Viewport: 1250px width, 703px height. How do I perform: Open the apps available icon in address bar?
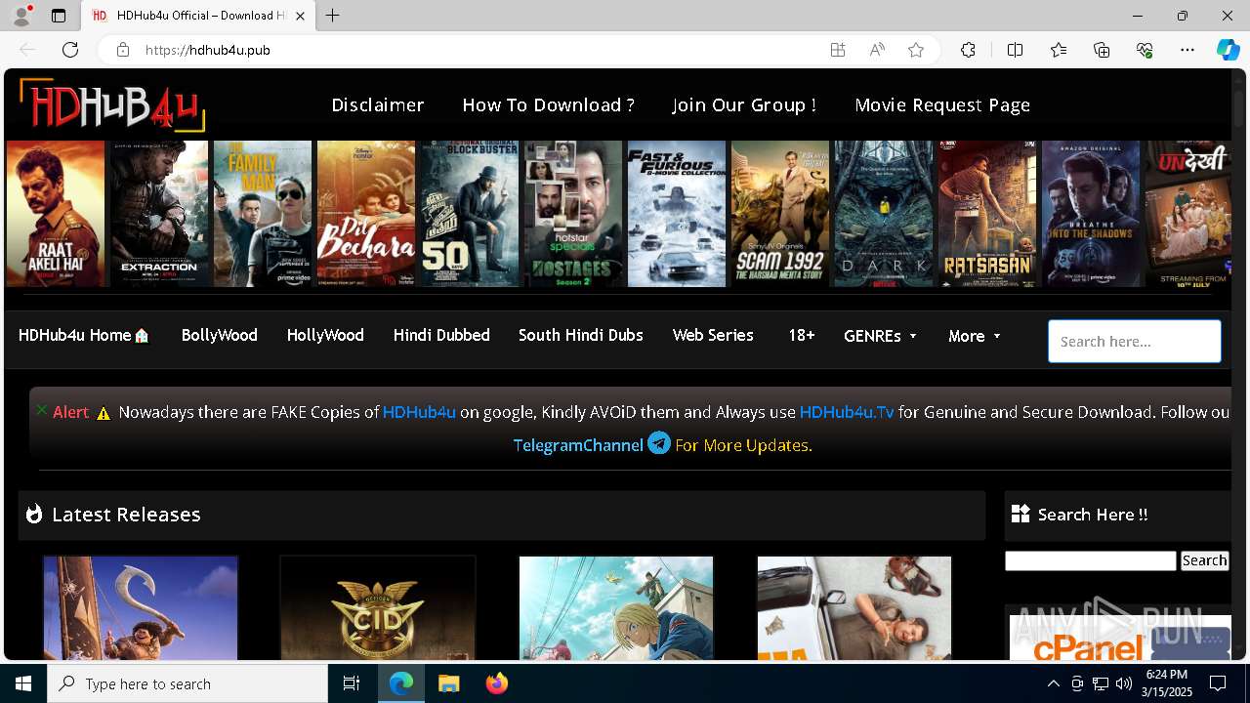[x=837, y=50]
